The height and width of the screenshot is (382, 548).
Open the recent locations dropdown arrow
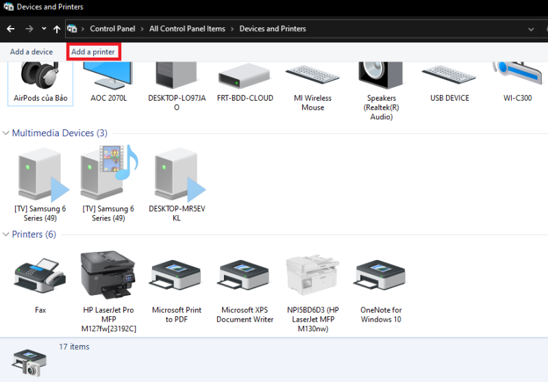pos(44,29)
